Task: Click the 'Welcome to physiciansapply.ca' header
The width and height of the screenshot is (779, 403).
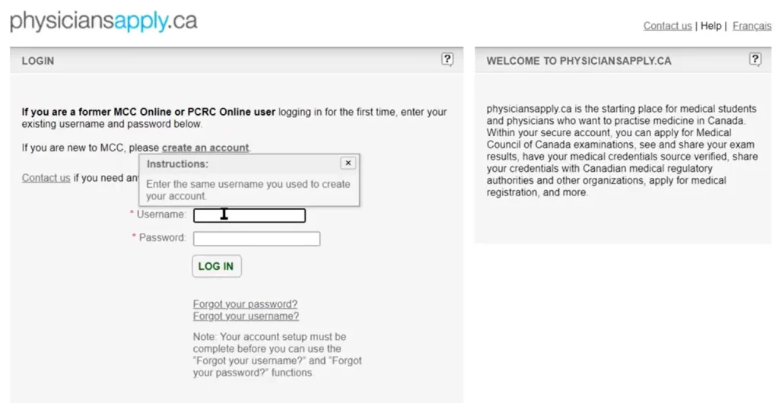Action: pos(579,61)
